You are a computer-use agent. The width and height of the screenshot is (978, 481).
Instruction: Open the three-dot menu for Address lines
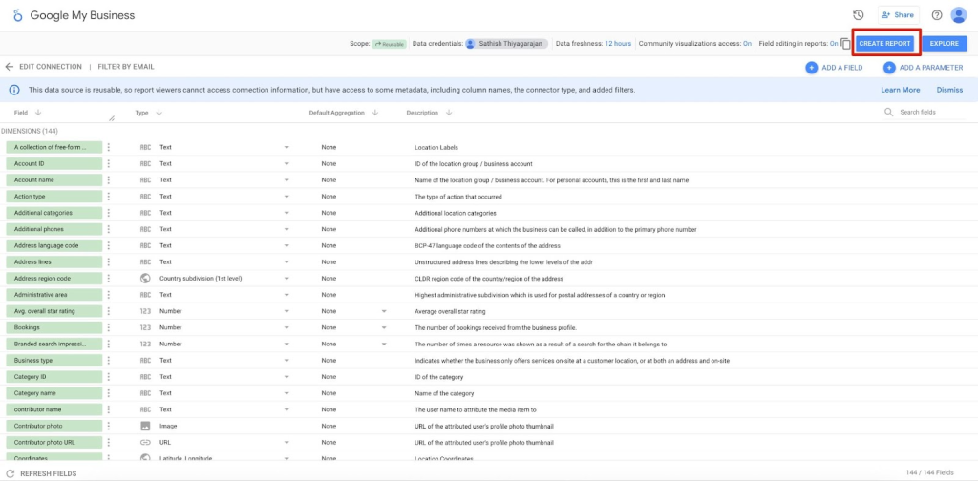click(109, 261)
